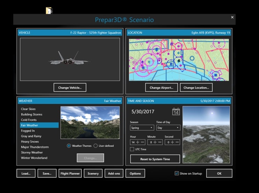Pick the Stormy Weather theme
259x193 pixels.
point(39,152)
